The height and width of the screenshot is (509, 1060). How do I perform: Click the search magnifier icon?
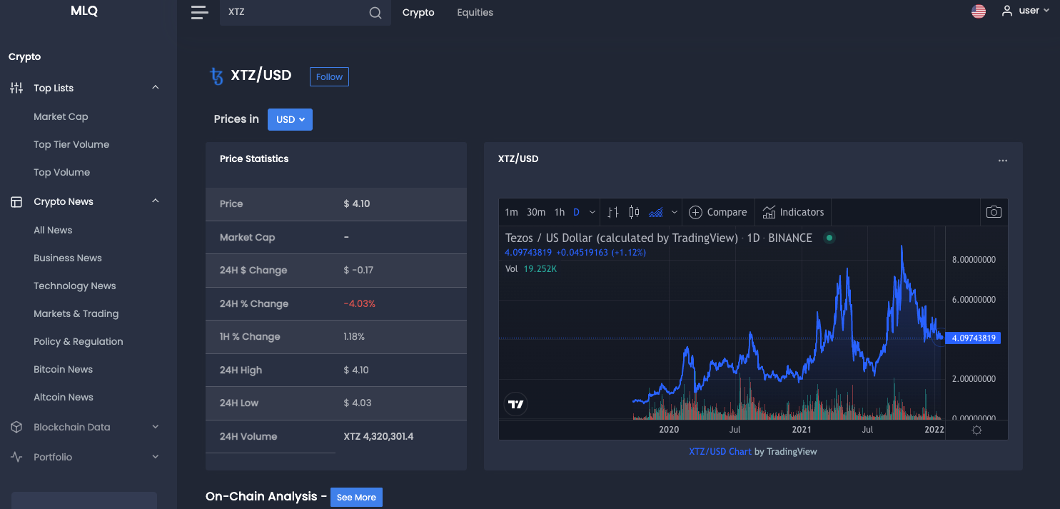pyautogui.click(x=375, y=13)
